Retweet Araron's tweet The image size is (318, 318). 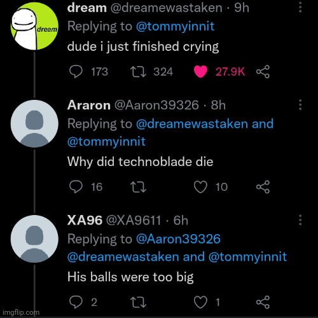(138, 187)
